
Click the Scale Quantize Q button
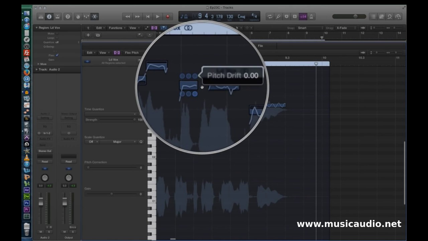tap(141, 142)
